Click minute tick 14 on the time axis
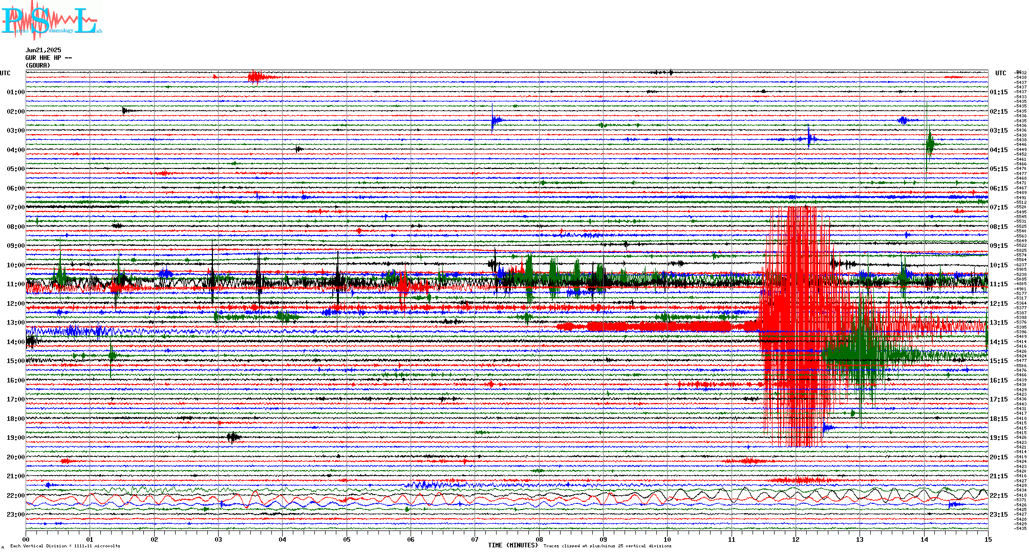The image size is (1029, 553). [x=924, y=539]
